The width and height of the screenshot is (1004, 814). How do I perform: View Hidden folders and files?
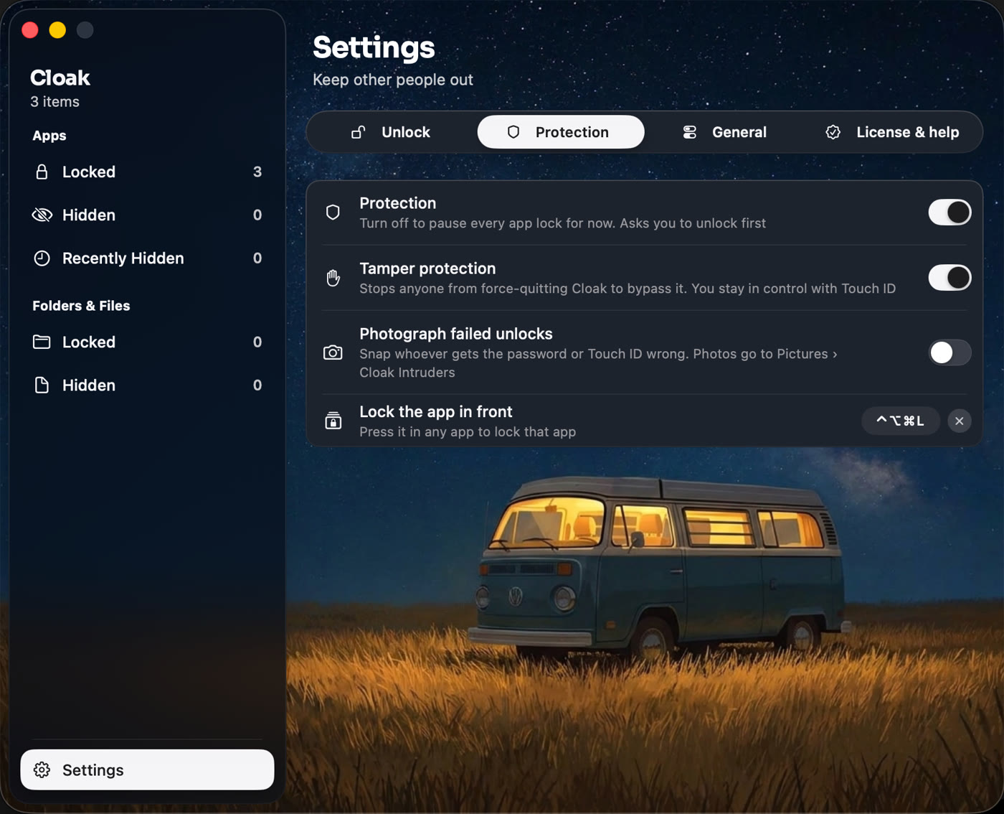click(x=147, y=385)
